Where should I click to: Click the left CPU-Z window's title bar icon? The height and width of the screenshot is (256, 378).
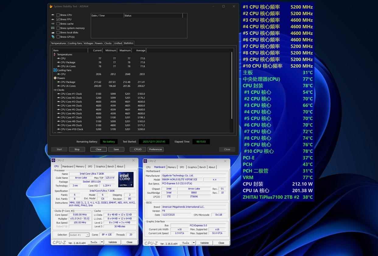(54, 160)
